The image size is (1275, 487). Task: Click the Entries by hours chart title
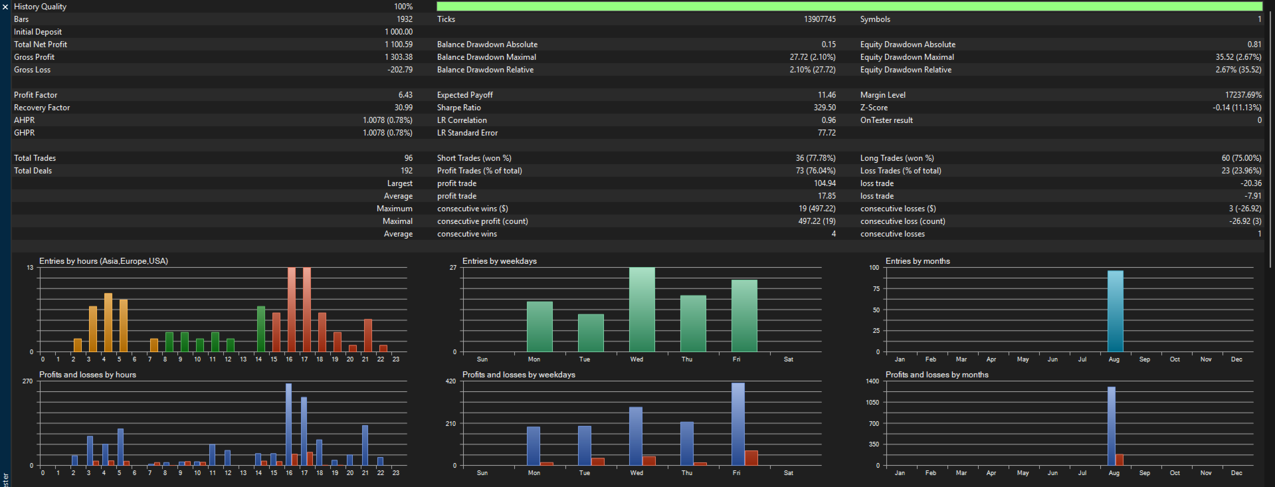point(104,261)
